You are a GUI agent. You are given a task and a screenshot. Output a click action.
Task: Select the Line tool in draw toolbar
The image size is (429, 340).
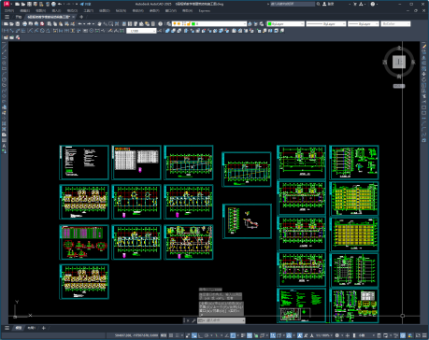pos(4,46)
